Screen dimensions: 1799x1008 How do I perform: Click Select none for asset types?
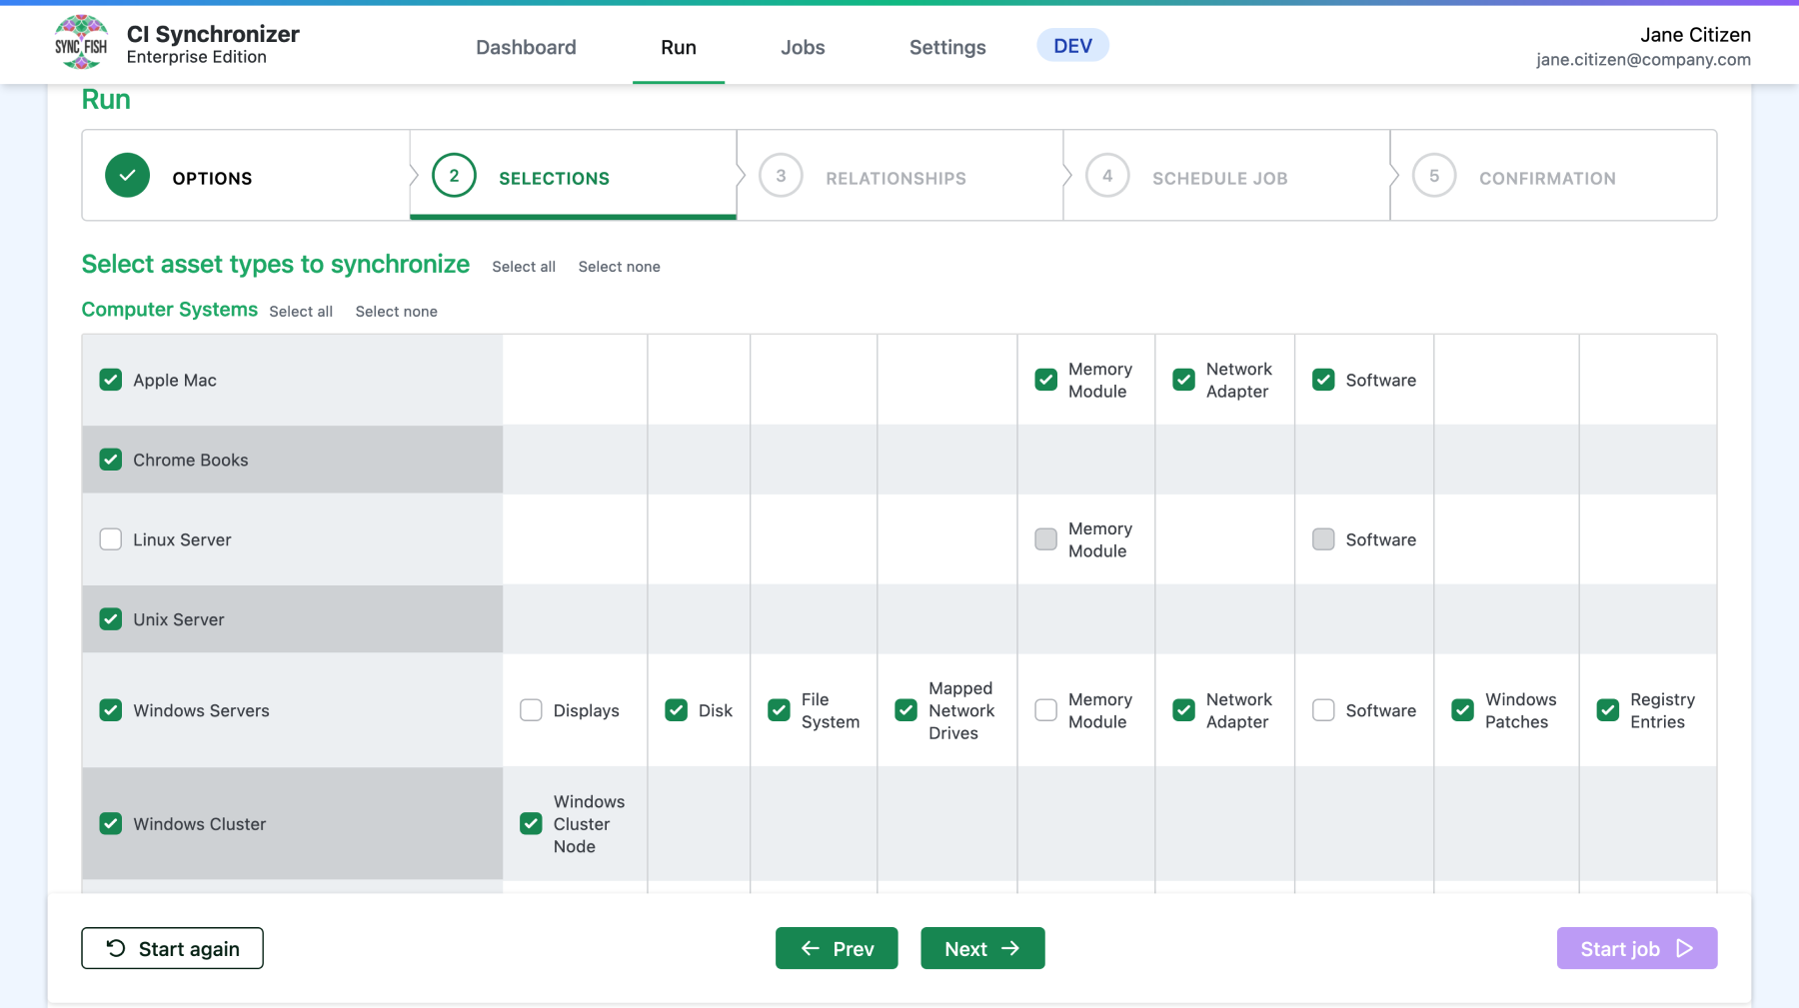point(619,267)
